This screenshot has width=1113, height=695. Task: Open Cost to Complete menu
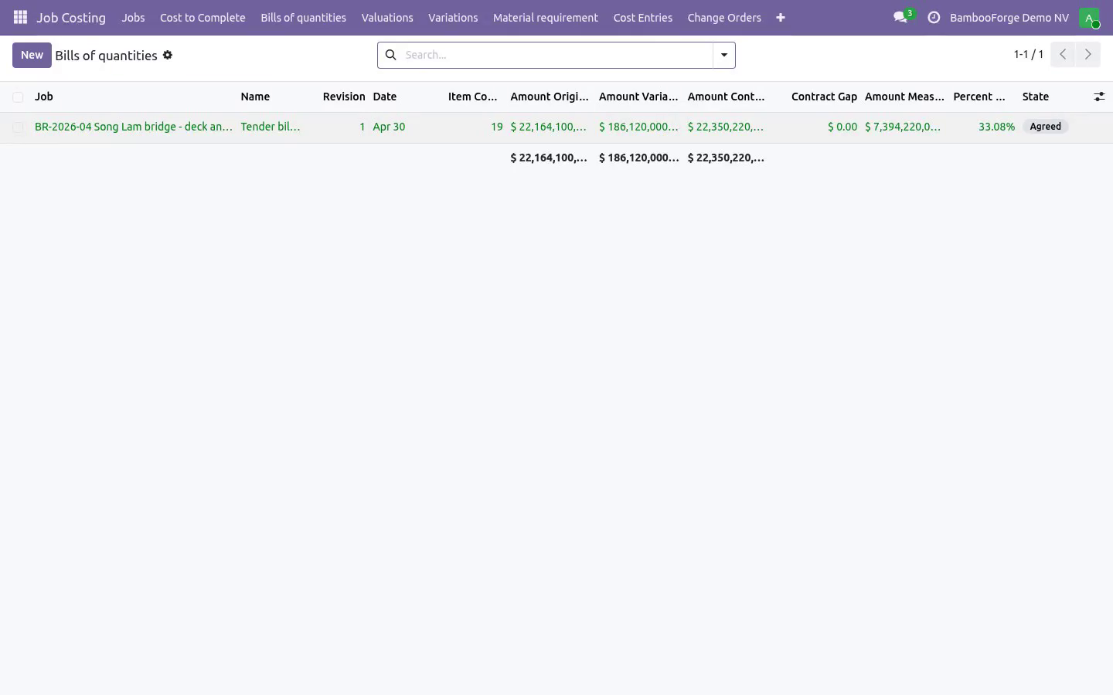(x=203, y=17)
